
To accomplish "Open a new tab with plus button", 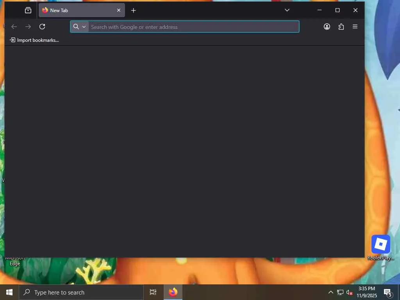I will [134, 11].
